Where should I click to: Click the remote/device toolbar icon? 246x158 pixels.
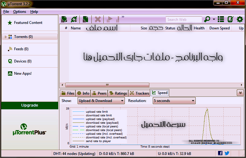coord(230,19)
